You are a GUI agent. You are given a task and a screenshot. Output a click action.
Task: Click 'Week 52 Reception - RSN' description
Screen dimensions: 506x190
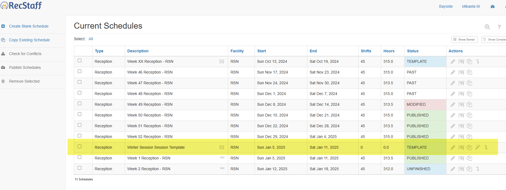pyautogui.click(x=150, y=137)
